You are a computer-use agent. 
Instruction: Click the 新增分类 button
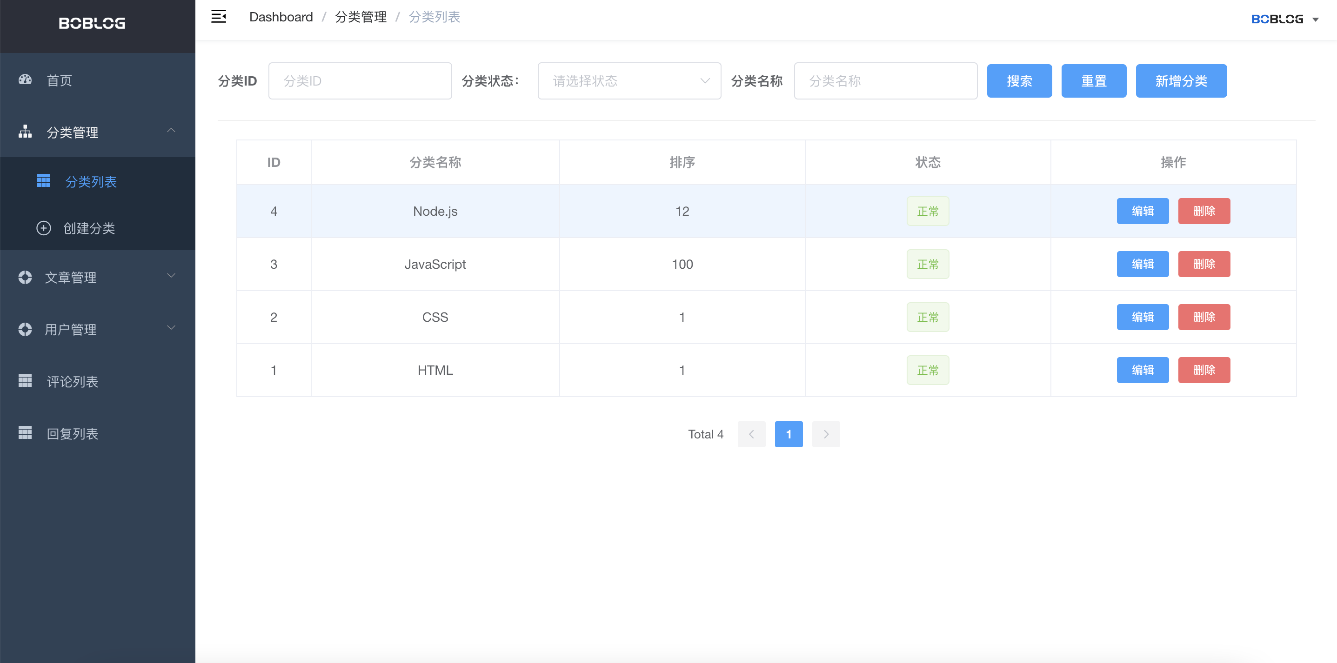coord(1180,81)
